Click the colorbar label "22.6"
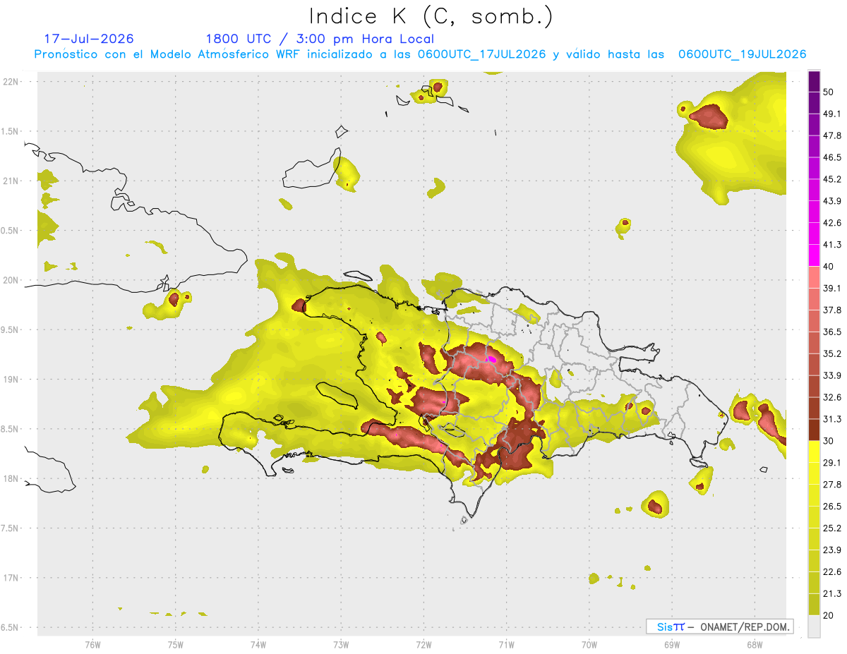 [x=832, y=572]
